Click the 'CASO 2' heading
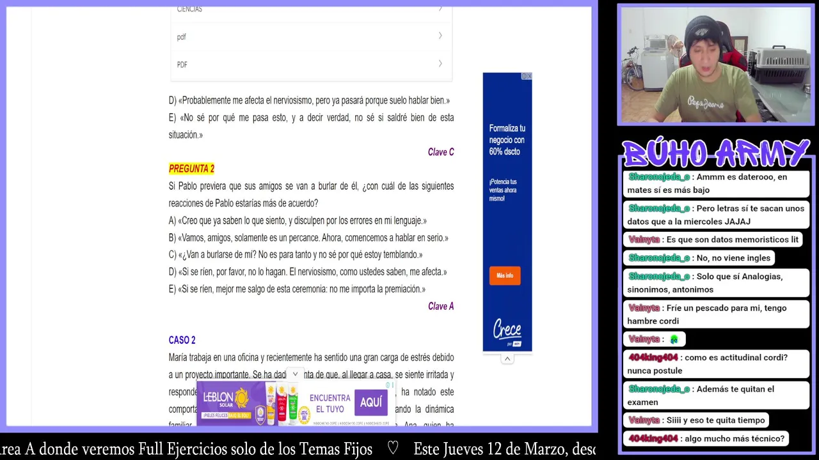This screenshot has height=460, width=819. coord(182,340)
